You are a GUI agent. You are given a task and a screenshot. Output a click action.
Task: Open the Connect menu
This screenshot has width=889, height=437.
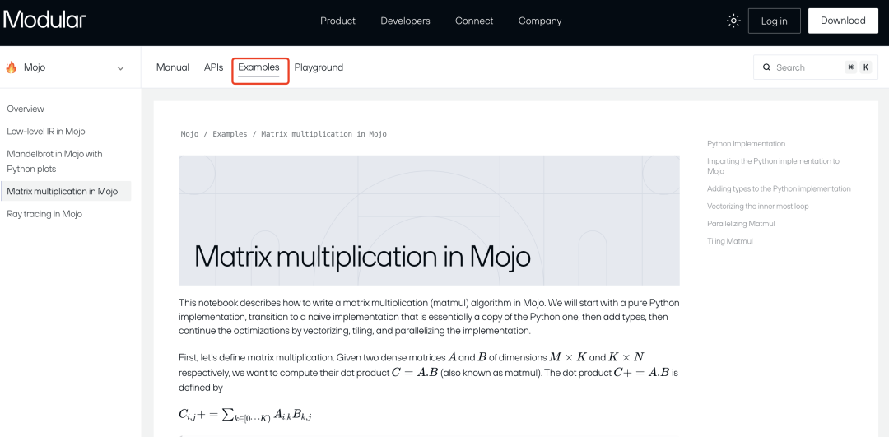[474, 21]
